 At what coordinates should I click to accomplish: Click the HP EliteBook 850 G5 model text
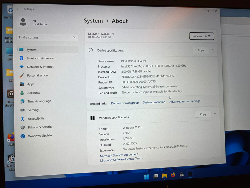99,37
